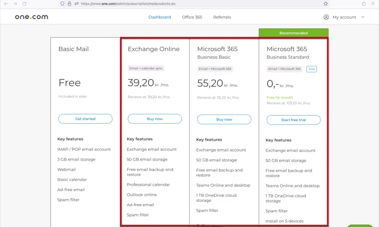Viewport: 379px width, 227px height.
Task: Buy now for Exchange Online
Action: [155, 119]
